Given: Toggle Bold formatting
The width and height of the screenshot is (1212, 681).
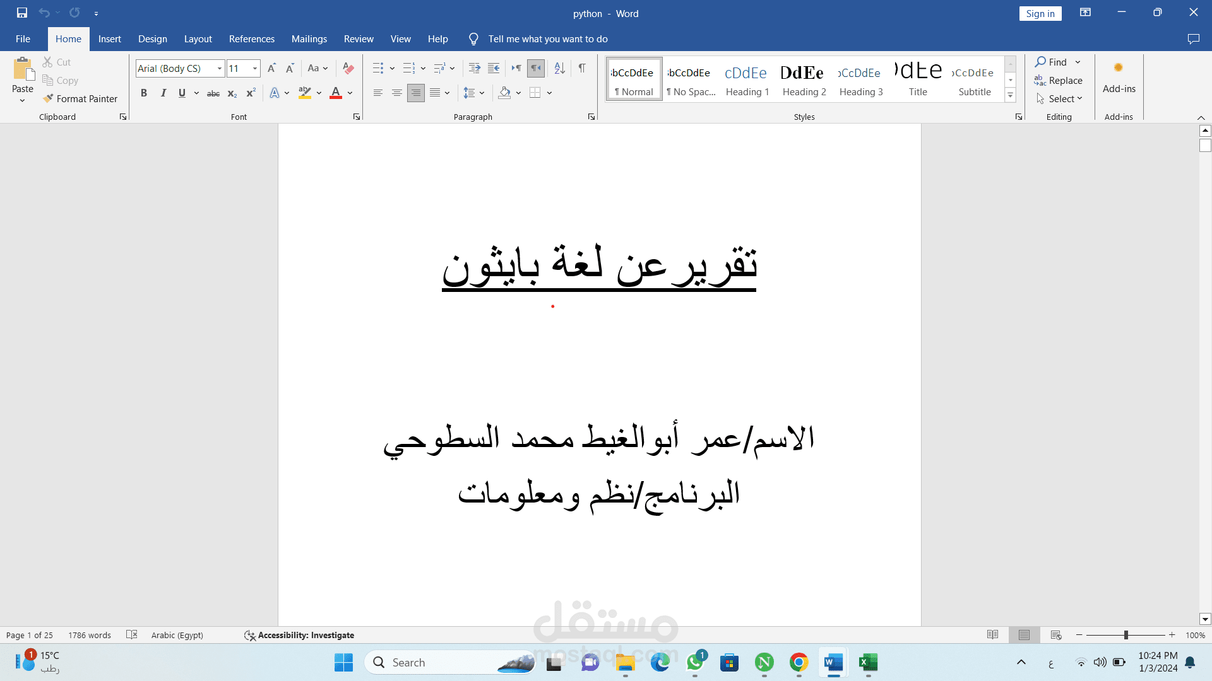Looking at the screenshot, I should click(144, 93).
